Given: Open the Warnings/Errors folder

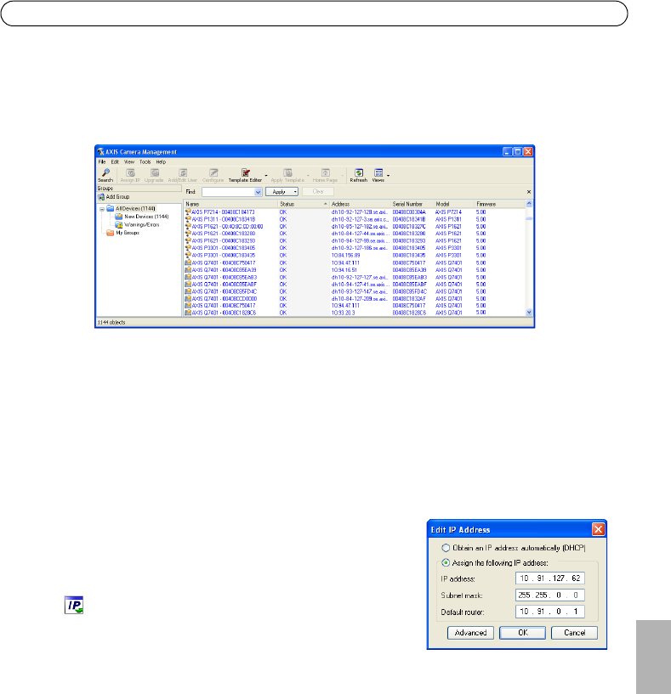Looking at the screenshot, I should [138, 224].
